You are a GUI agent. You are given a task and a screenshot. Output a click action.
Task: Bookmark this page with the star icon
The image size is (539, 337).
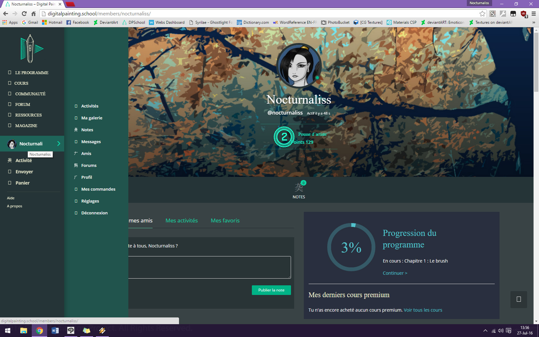point(482,13)
